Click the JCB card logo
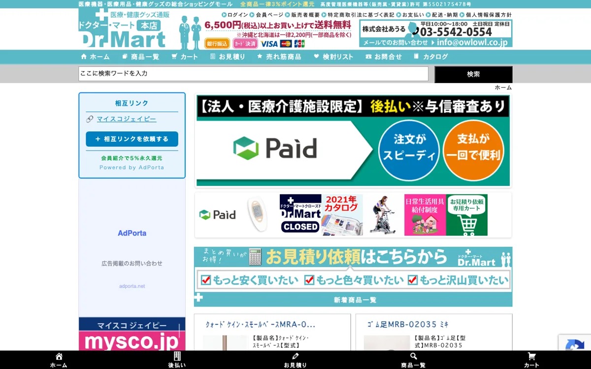Viewport: 591px width, 369px height. [x=299, y=44]
